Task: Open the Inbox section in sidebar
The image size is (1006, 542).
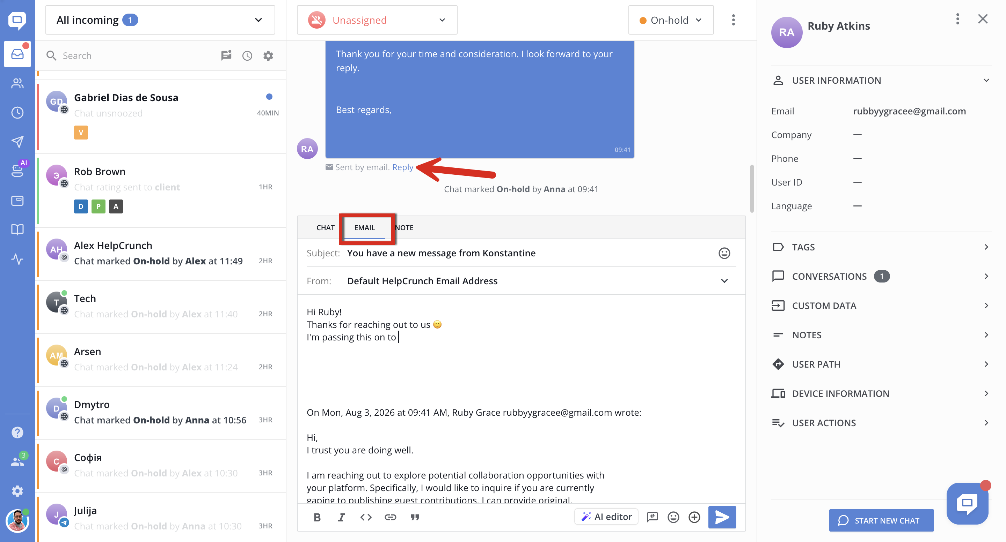Action: point(17,54)
